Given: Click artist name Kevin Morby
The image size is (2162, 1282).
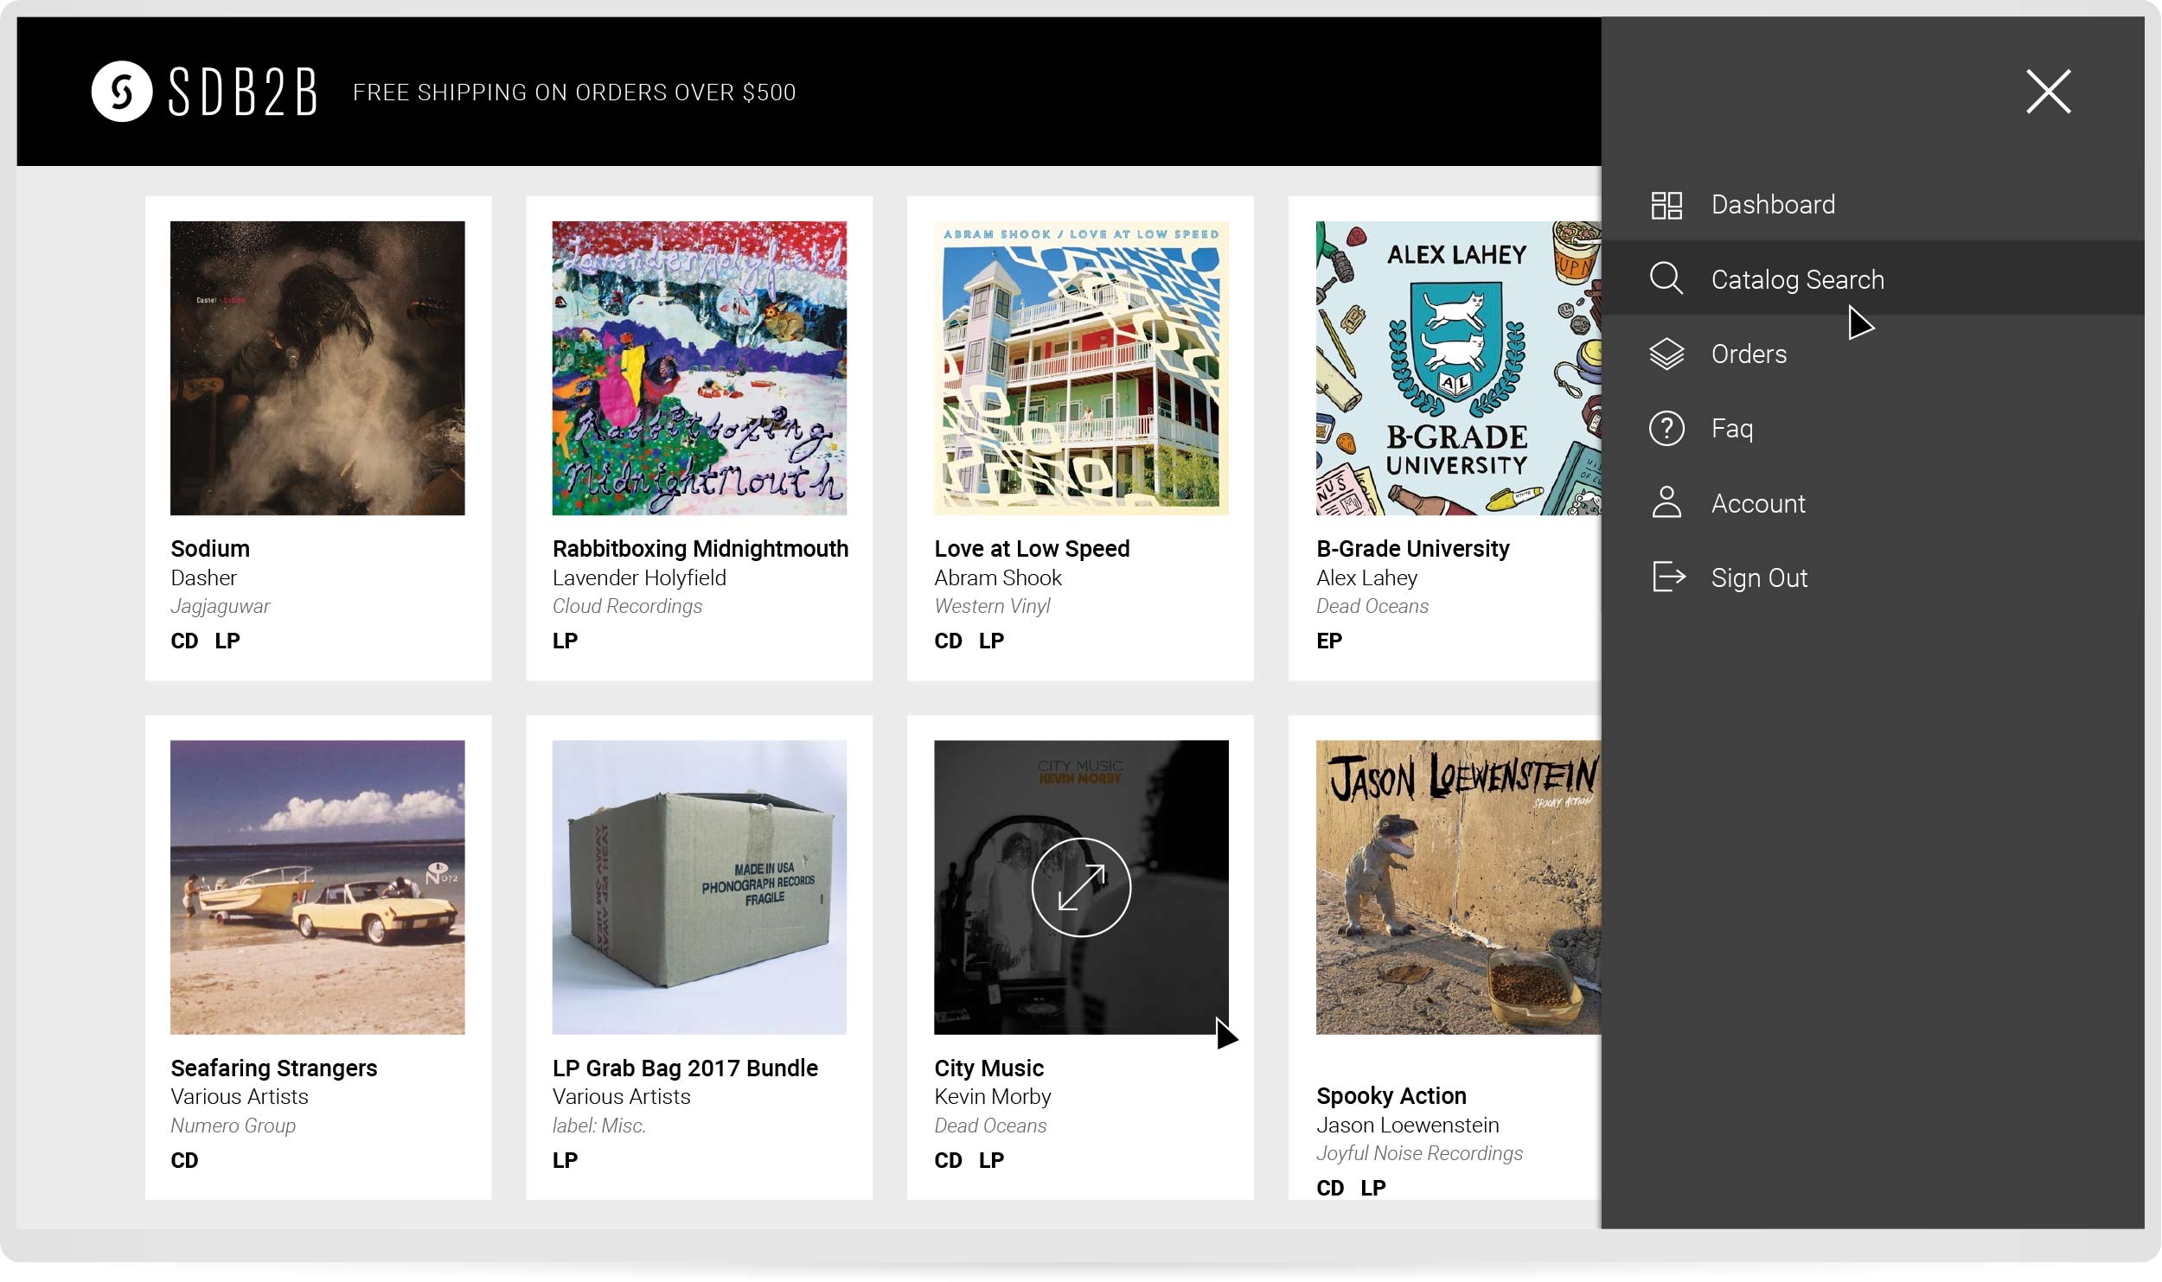Looking at the screenshot, I should tap(992, 1096).
